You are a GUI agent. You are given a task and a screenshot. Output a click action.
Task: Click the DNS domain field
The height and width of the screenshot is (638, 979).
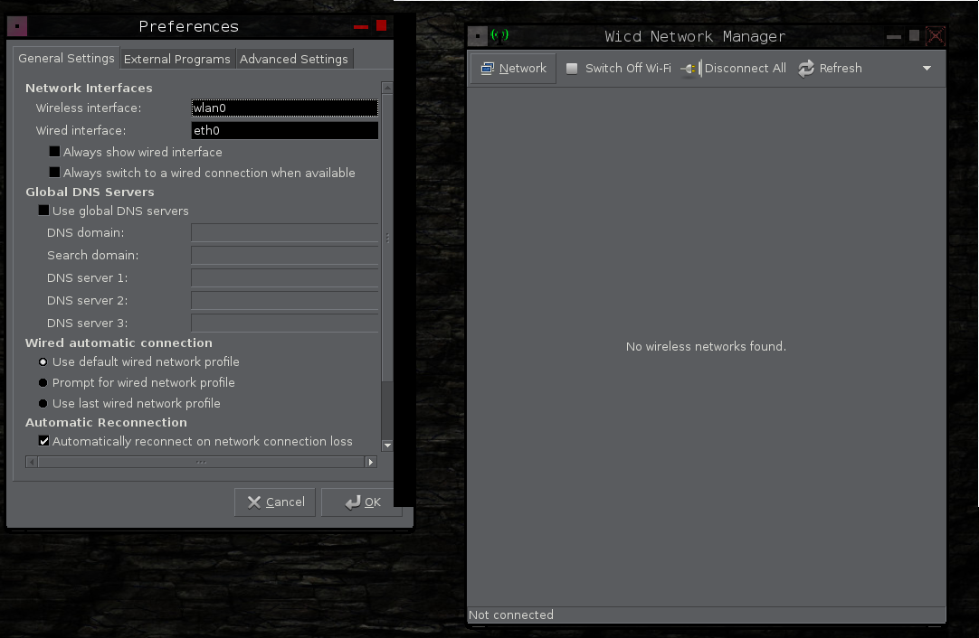[285, 232]
